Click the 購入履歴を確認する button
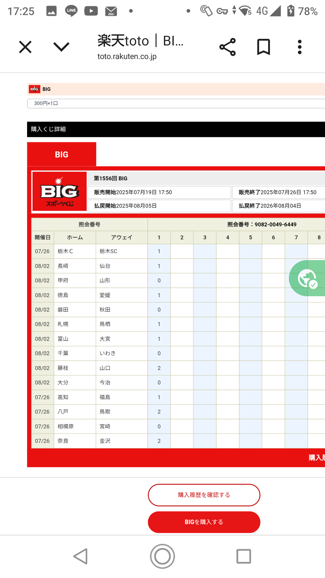Screen dimensions: 325x578 pos(204,495)
